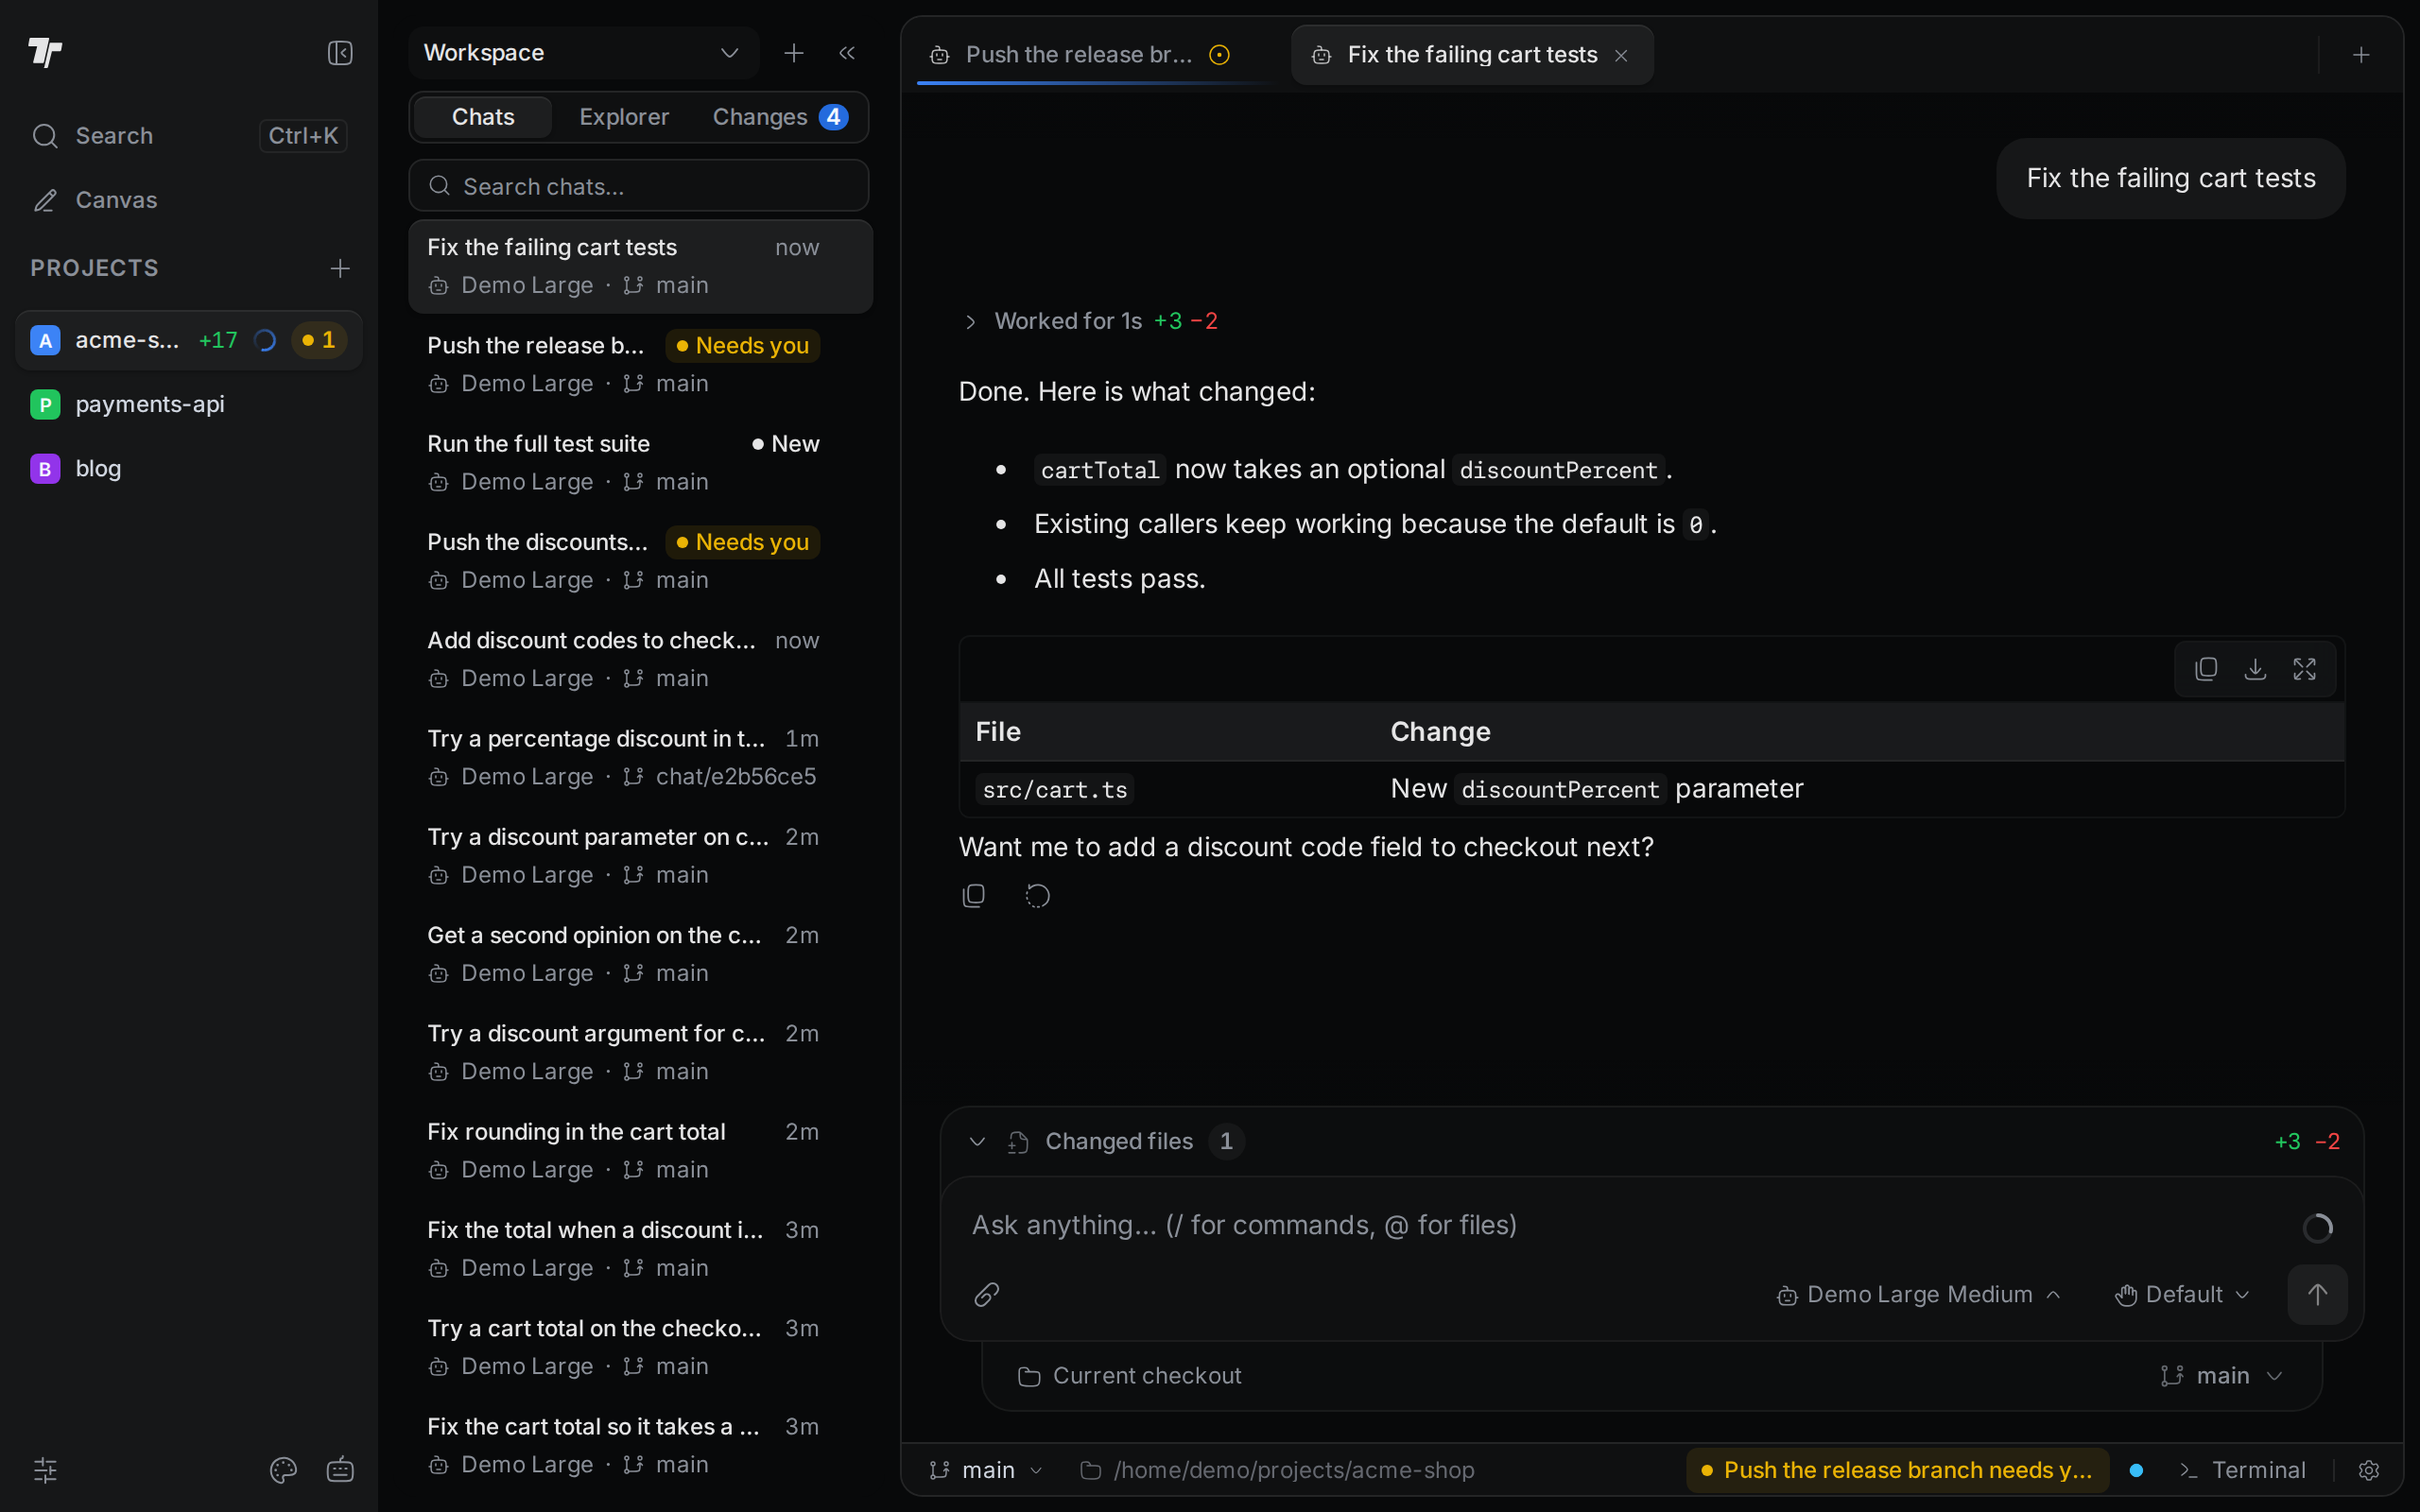The width and height of the screenshot is (2420, 1512).
Task: Collapse the left sidebar panel icon
Action: click(x=340, y=53)
